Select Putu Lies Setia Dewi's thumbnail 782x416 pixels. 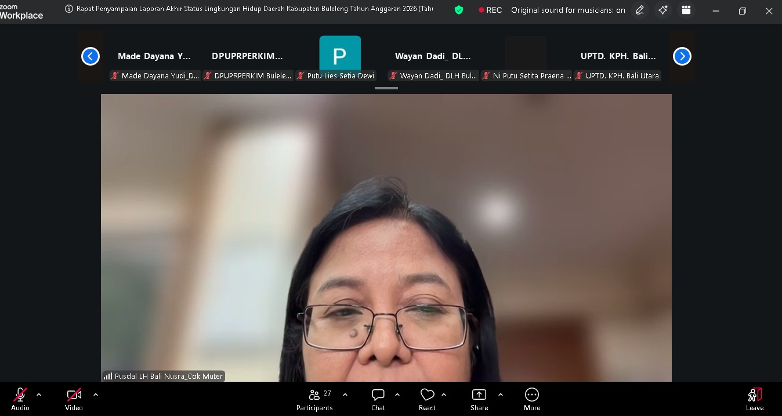(340, 56)
